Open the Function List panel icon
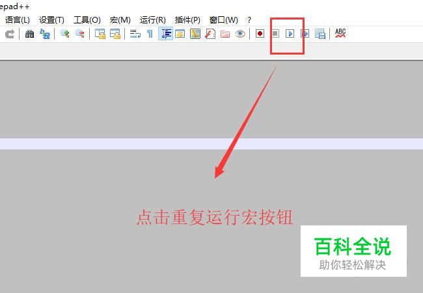423x293 pixels. coord(210,34)
